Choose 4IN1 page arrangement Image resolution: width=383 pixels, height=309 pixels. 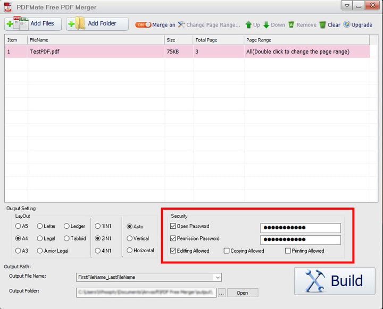tap(98, 251)
